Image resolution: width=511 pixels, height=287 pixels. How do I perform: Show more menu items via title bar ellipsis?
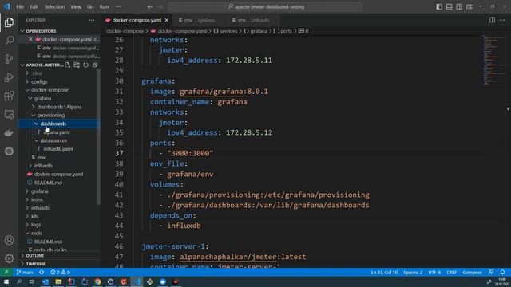119,7
